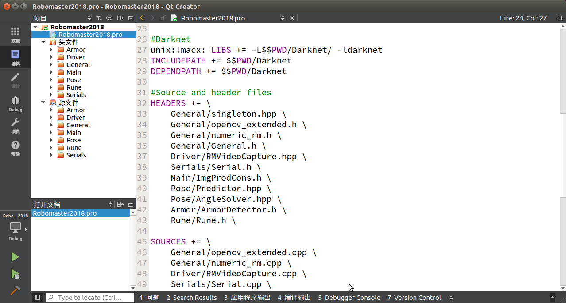566x303 pixels.
Task: Open the 欢迎 (Welcome) mode
Action: pyautogui.click(x=16, y=35)
